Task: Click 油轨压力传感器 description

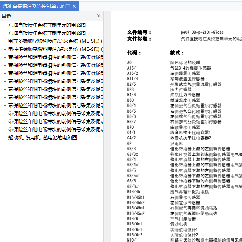Action: (x=185, y=95)
